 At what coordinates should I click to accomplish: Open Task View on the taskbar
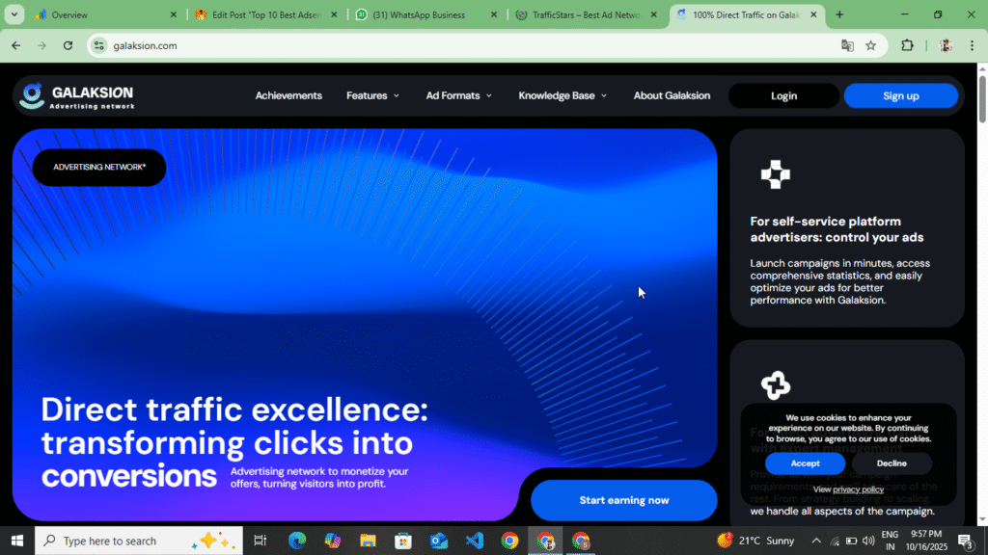(260, 541)
